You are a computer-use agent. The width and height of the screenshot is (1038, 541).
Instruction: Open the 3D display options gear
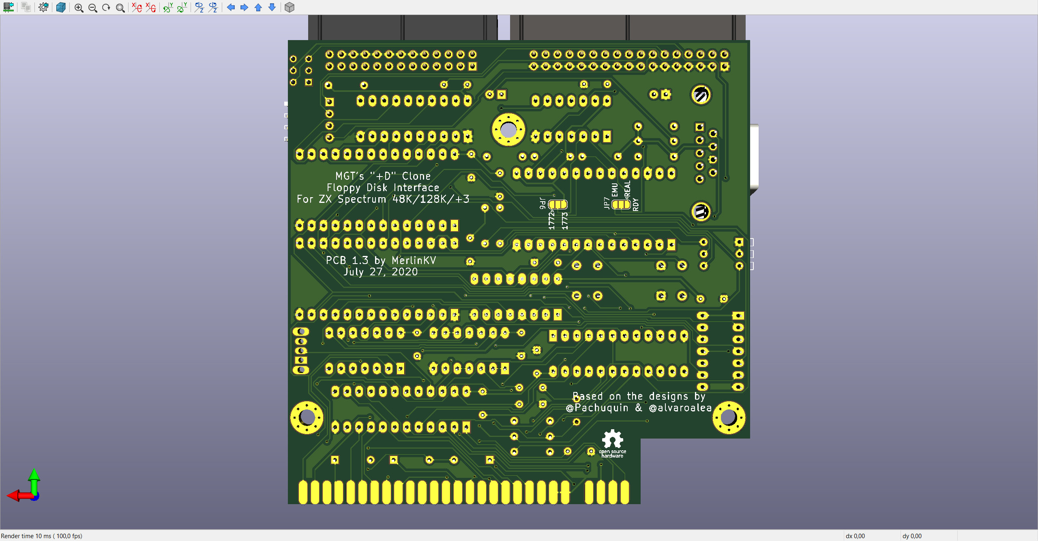(x=43, y=7)
